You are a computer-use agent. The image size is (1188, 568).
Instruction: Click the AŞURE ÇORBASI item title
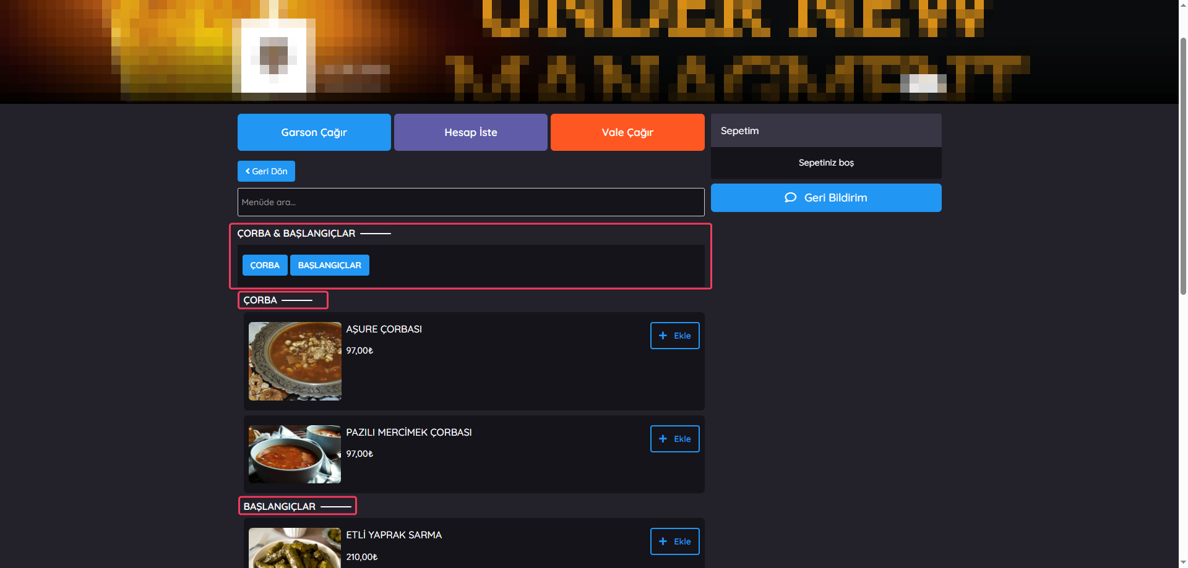(384, 329)
